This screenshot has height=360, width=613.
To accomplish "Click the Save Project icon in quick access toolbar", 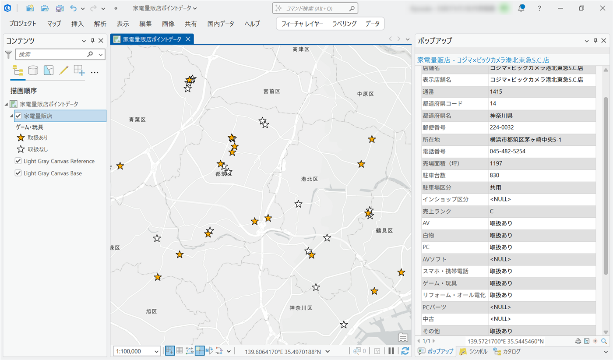I will click(x=60, y=8).
